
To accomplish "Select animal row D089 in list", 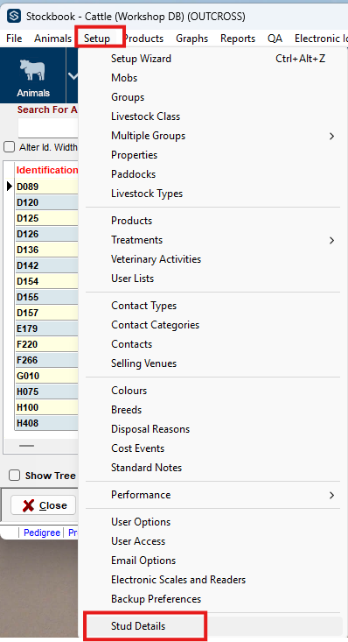I will click(x=46, y=187).
